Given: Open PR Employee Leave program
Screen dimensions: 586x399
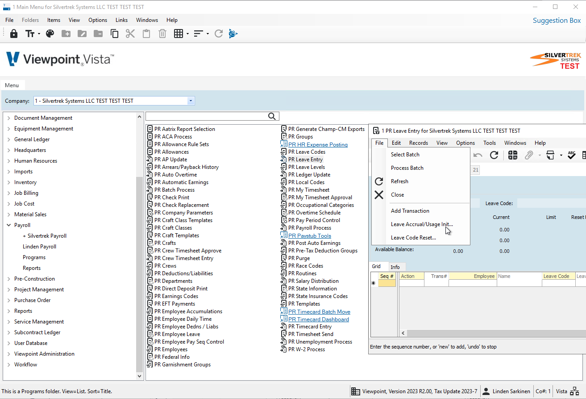Looking at the screenshot, I should click(x=177, y=334).
